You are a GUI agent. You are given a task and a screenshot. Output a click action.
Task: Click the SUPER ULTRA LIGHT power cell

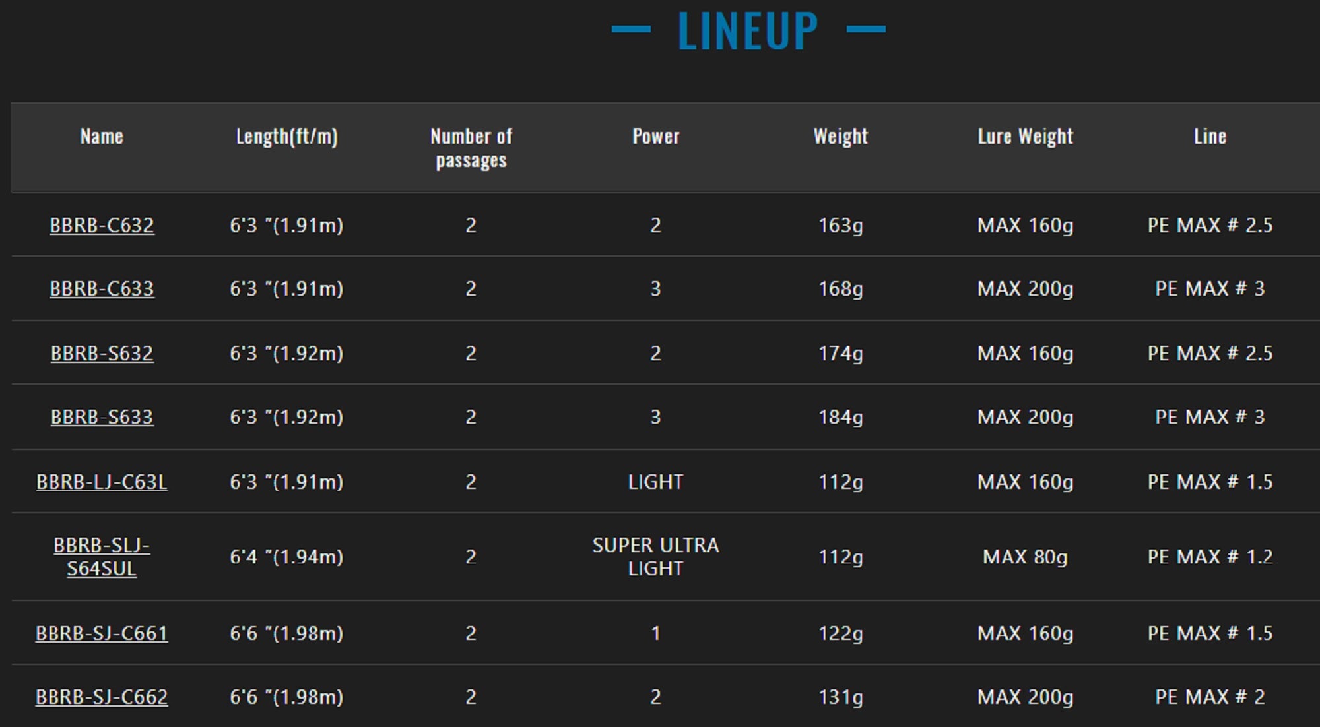(655, 557)
